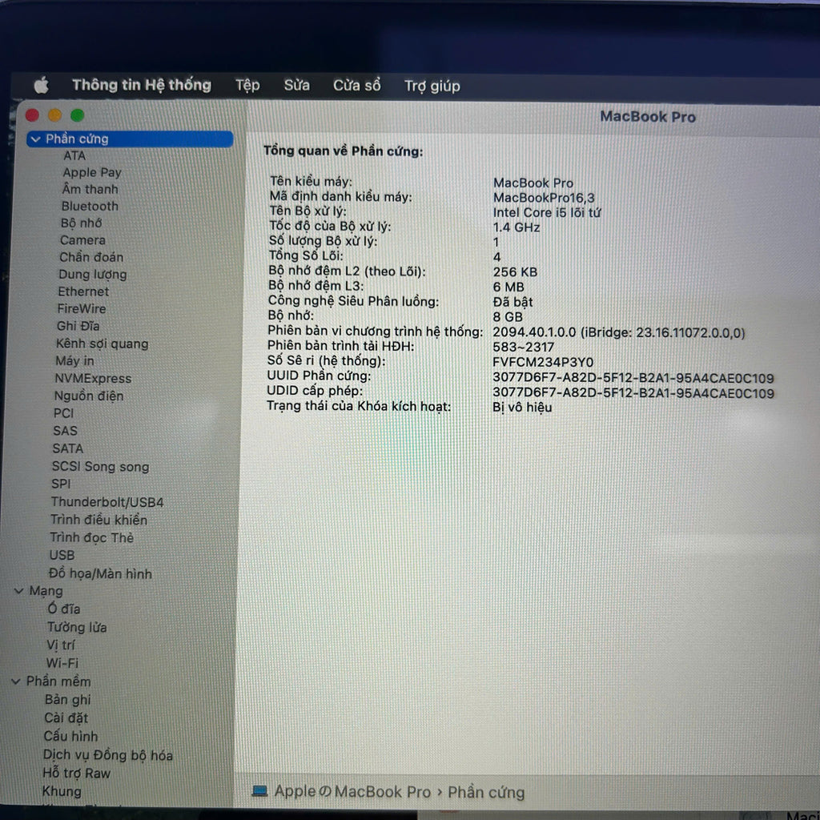Click Phần cứng in the path bar
This screenshot has width=820, height=820.
(486, 792)
